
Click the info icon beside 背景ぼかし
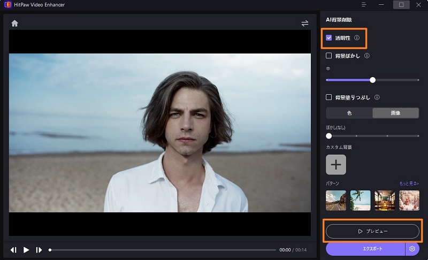click(x=366, y=56)
